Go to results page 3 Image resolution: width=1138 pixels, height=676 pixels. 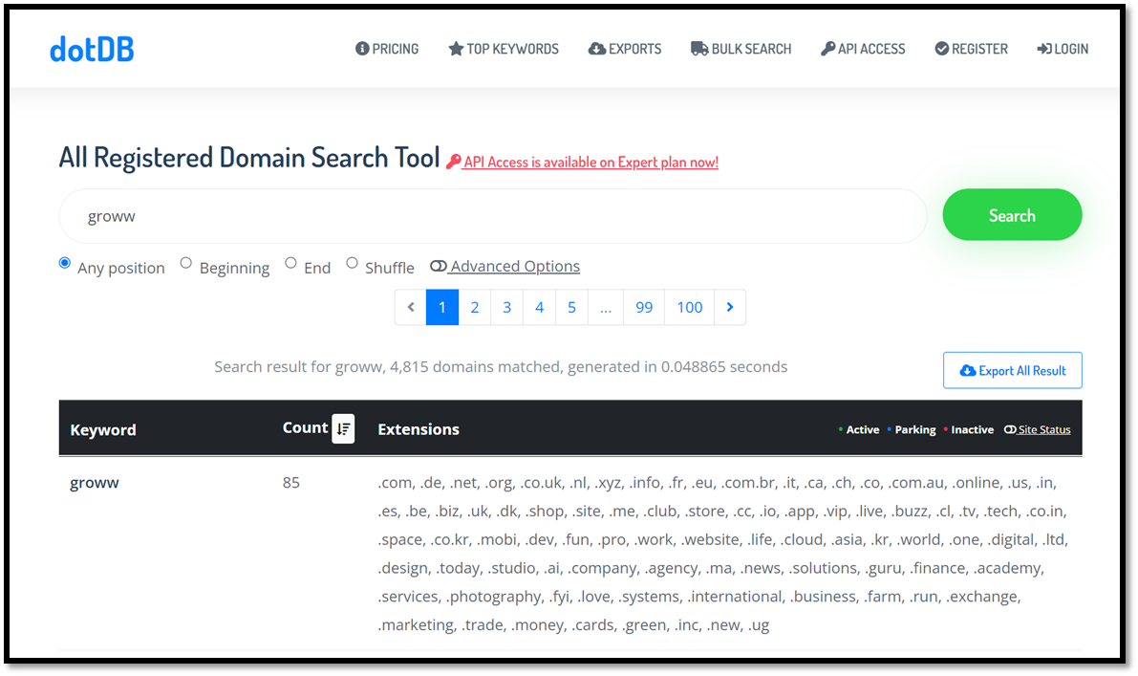tap(506, 307)
